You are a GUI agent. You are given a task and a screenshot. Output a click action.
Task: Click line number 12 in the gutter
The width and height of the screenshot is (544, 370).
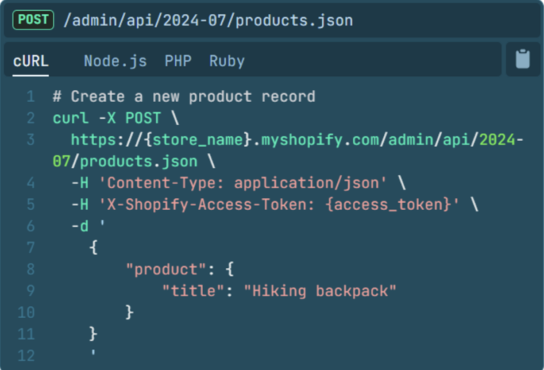point(26,355)
